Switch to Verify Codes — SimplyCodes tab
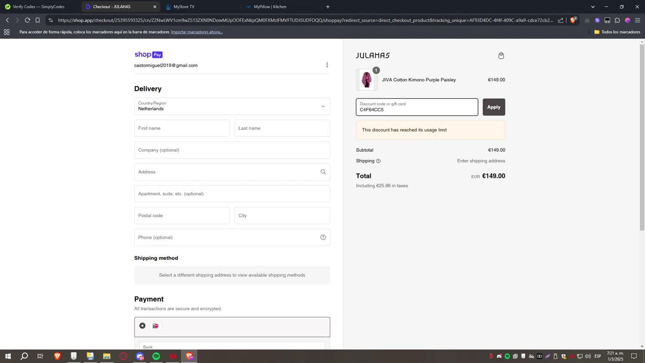The width and height of the screenshot is (645, 363). [x=39, y=7]
